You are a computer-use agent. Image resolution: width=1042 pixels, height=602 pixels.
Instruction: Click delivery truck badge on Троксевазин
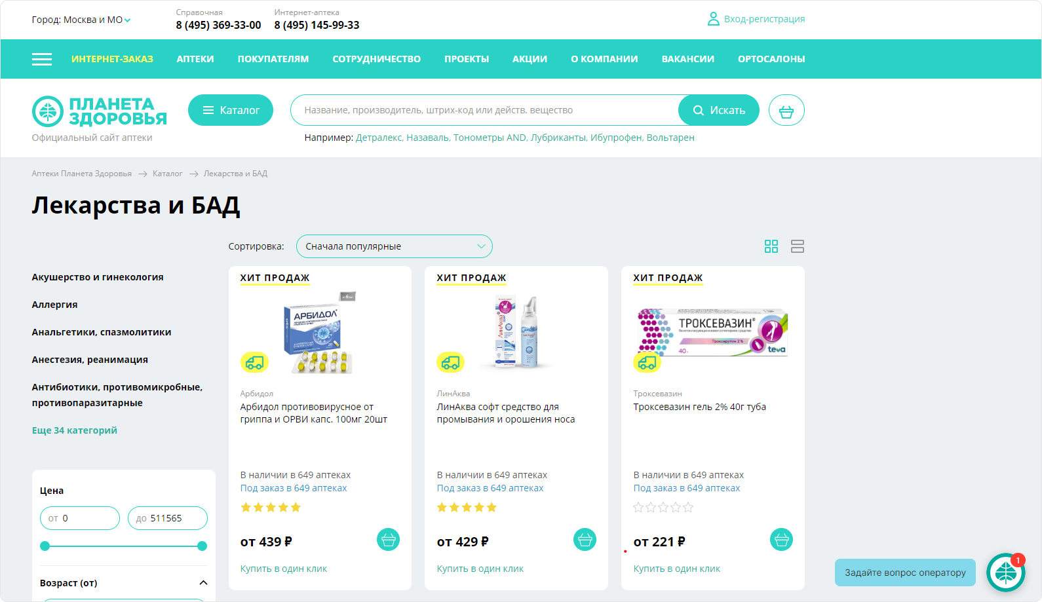coord(647,362)
